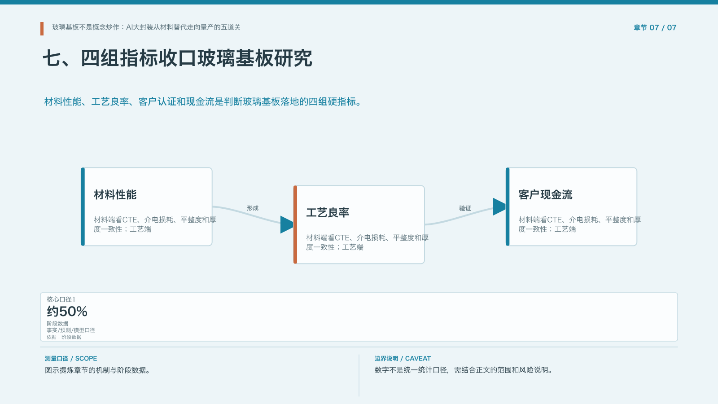718x404 pixels.
Task: Click the 工艺良率 card title
Action: [x=328, y=213]
